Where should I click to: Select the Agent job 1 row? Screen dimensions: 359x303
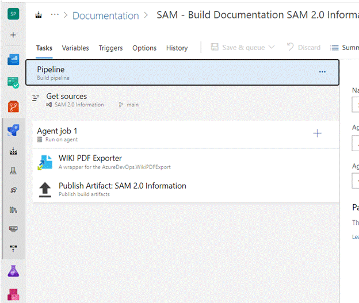coord(186,135)
